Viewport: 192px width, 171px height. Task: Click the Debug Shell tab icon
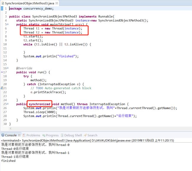pyautogui.click(x=62, y=135)
